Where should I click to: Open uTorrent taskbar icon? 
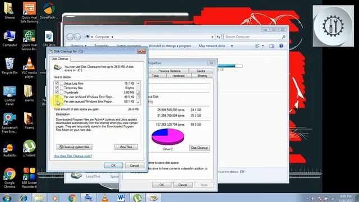coord(137,198)
